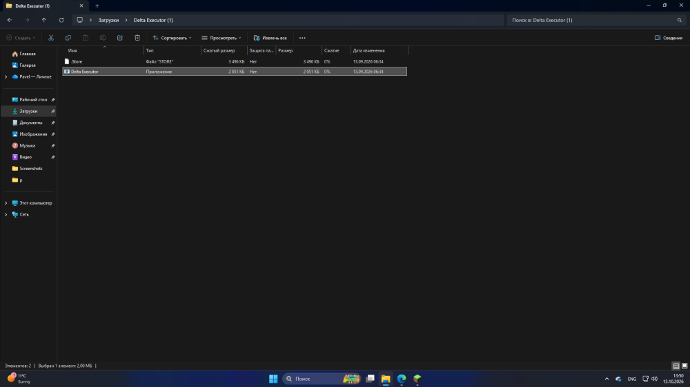Screen dimensions: 690x387
Task: Click Загрузки breadcrumb in address bar
Action: pos(108,20)
